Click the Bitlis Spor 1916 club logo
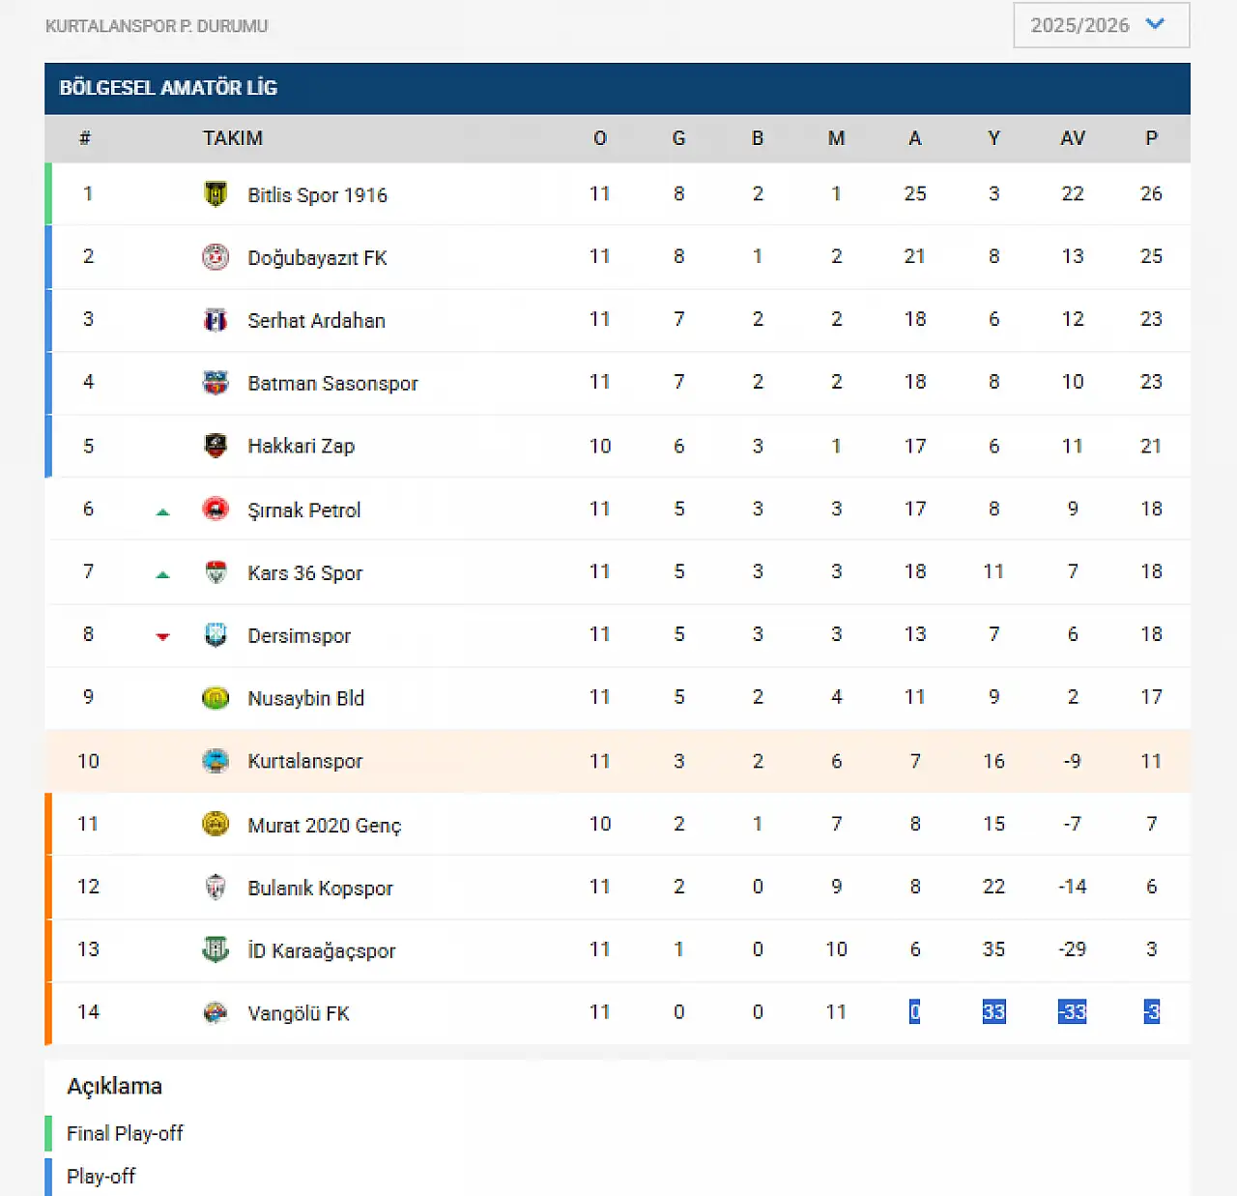 click(x=216, y=194)
